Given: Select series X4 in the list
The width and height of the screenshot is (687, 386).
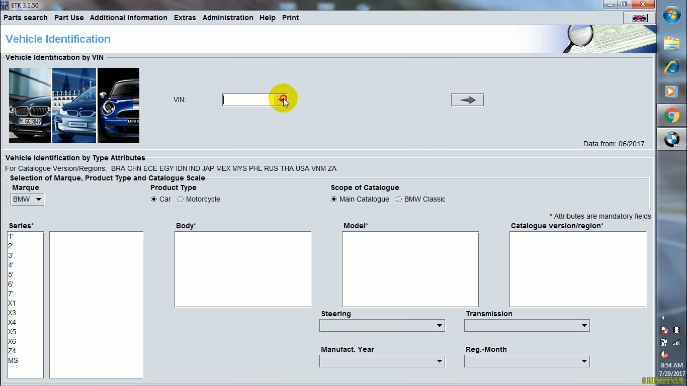Looking at the screenshot, I should coord(25,322).
